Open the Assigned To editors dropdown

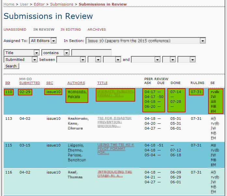(43, 41)
